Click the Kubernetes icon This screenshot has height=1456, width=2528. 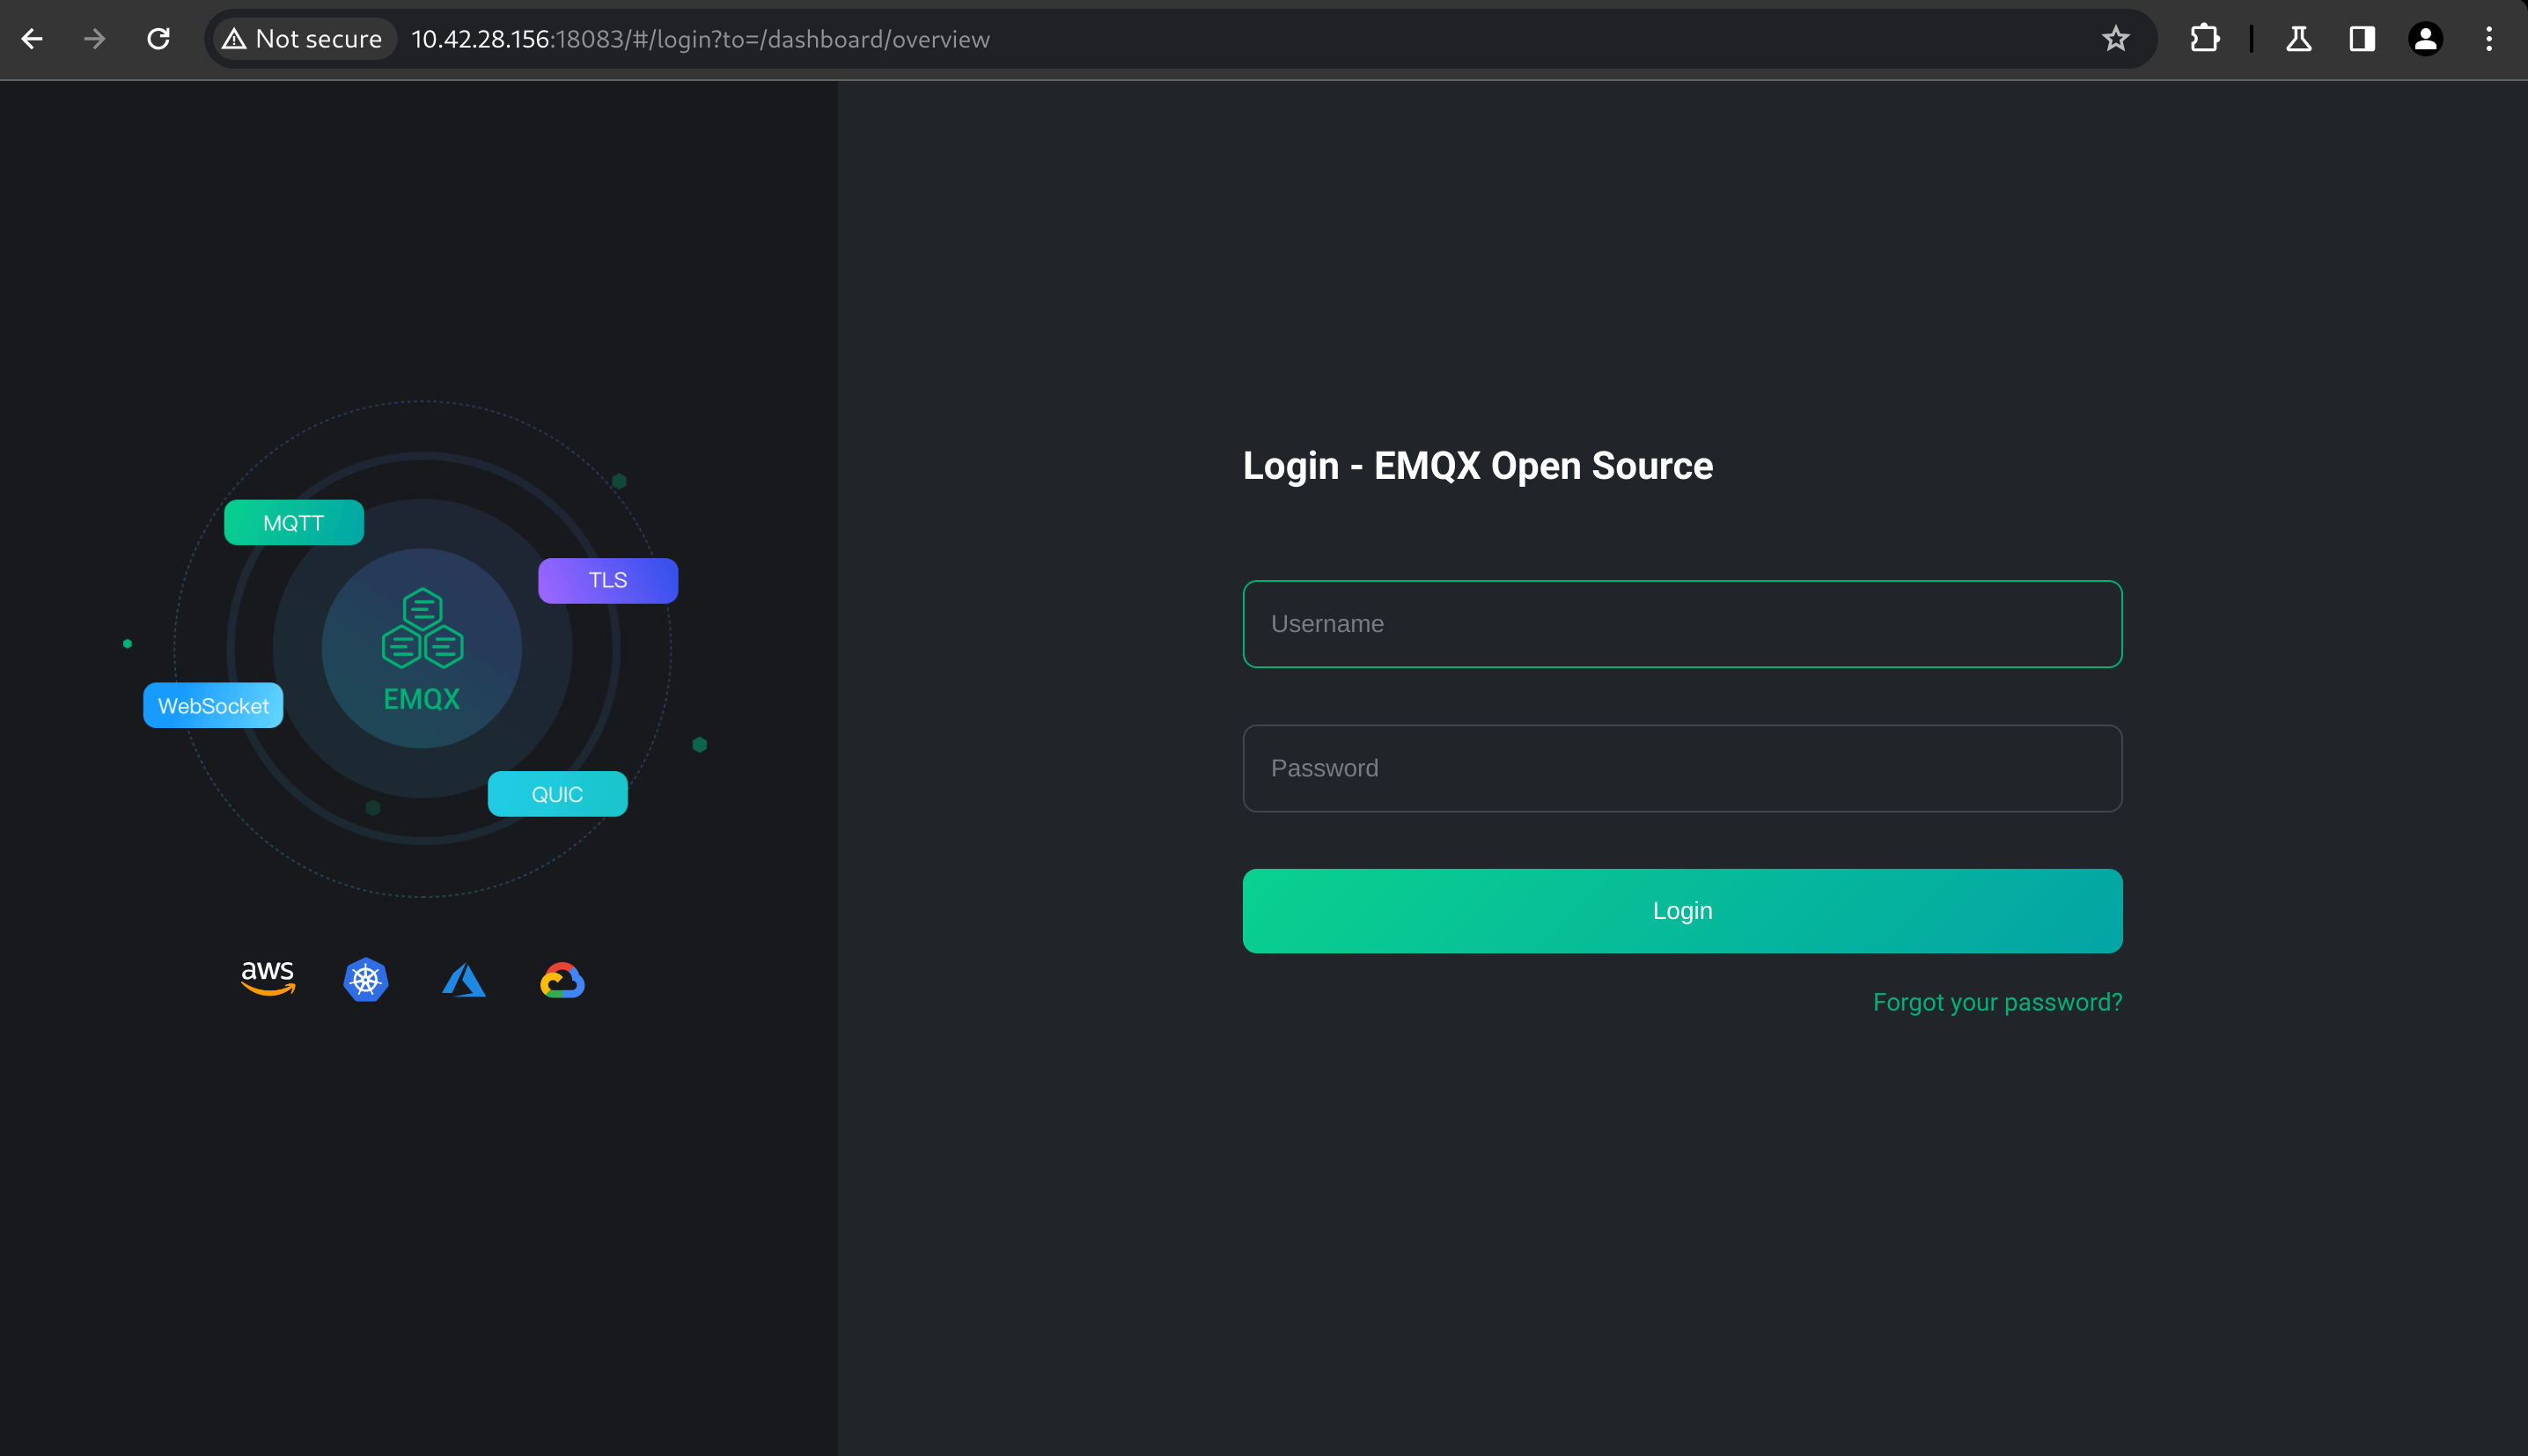(x=365, y=979)
